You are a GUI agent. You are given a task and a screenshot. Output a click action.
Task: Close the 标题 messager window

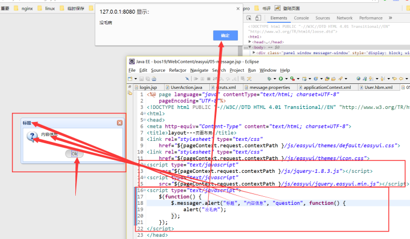(120, 123)
